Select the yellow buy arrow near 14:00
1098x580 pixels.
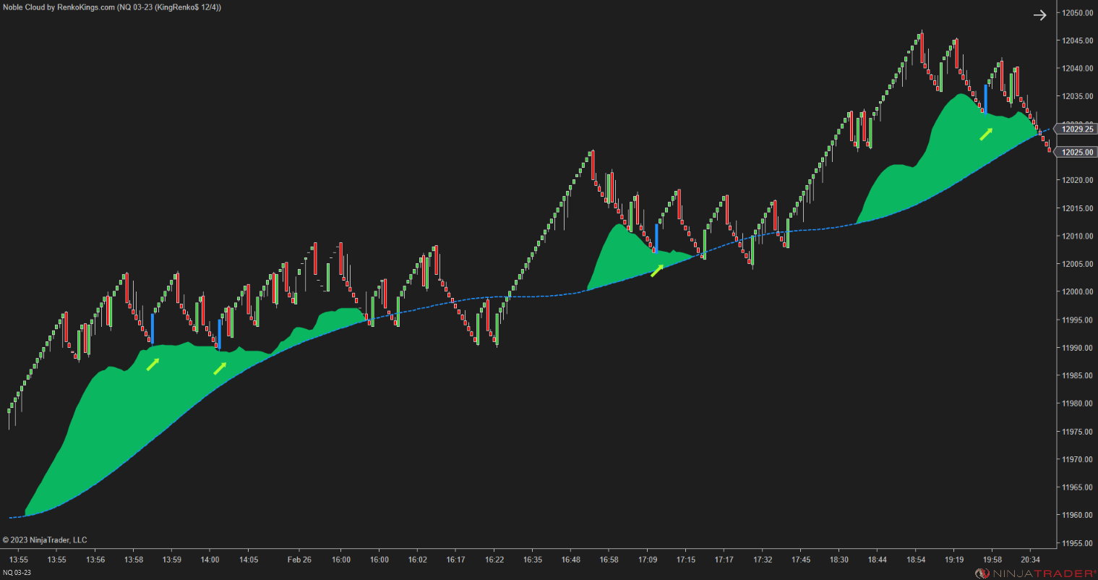219,369
